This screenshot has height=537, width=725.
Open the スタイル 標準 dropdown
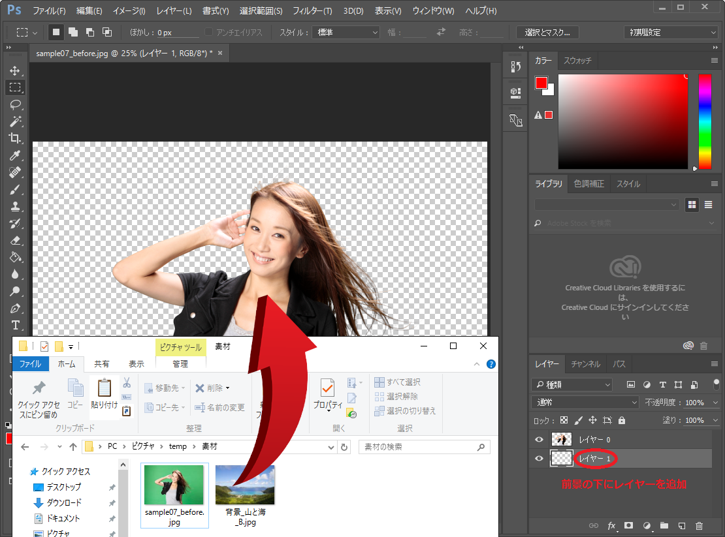(347, 32)
